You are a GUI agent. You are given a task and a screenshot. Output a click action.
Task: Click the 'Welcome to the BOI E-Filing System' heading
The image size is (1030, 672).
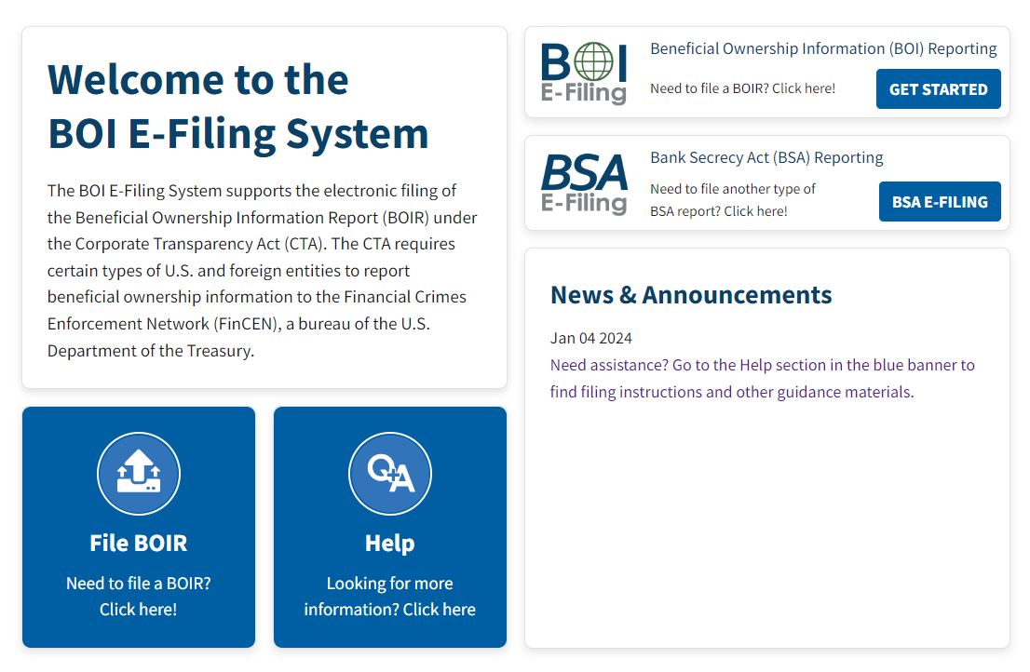238,106
